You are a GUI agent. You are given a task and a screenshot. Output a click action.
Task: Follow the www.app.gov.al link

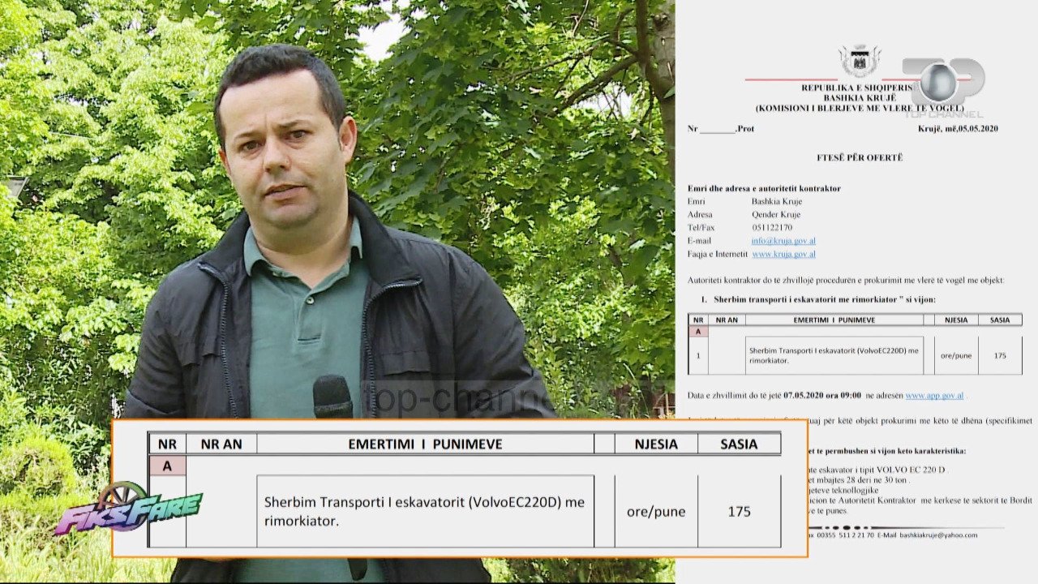click(934, 395)
